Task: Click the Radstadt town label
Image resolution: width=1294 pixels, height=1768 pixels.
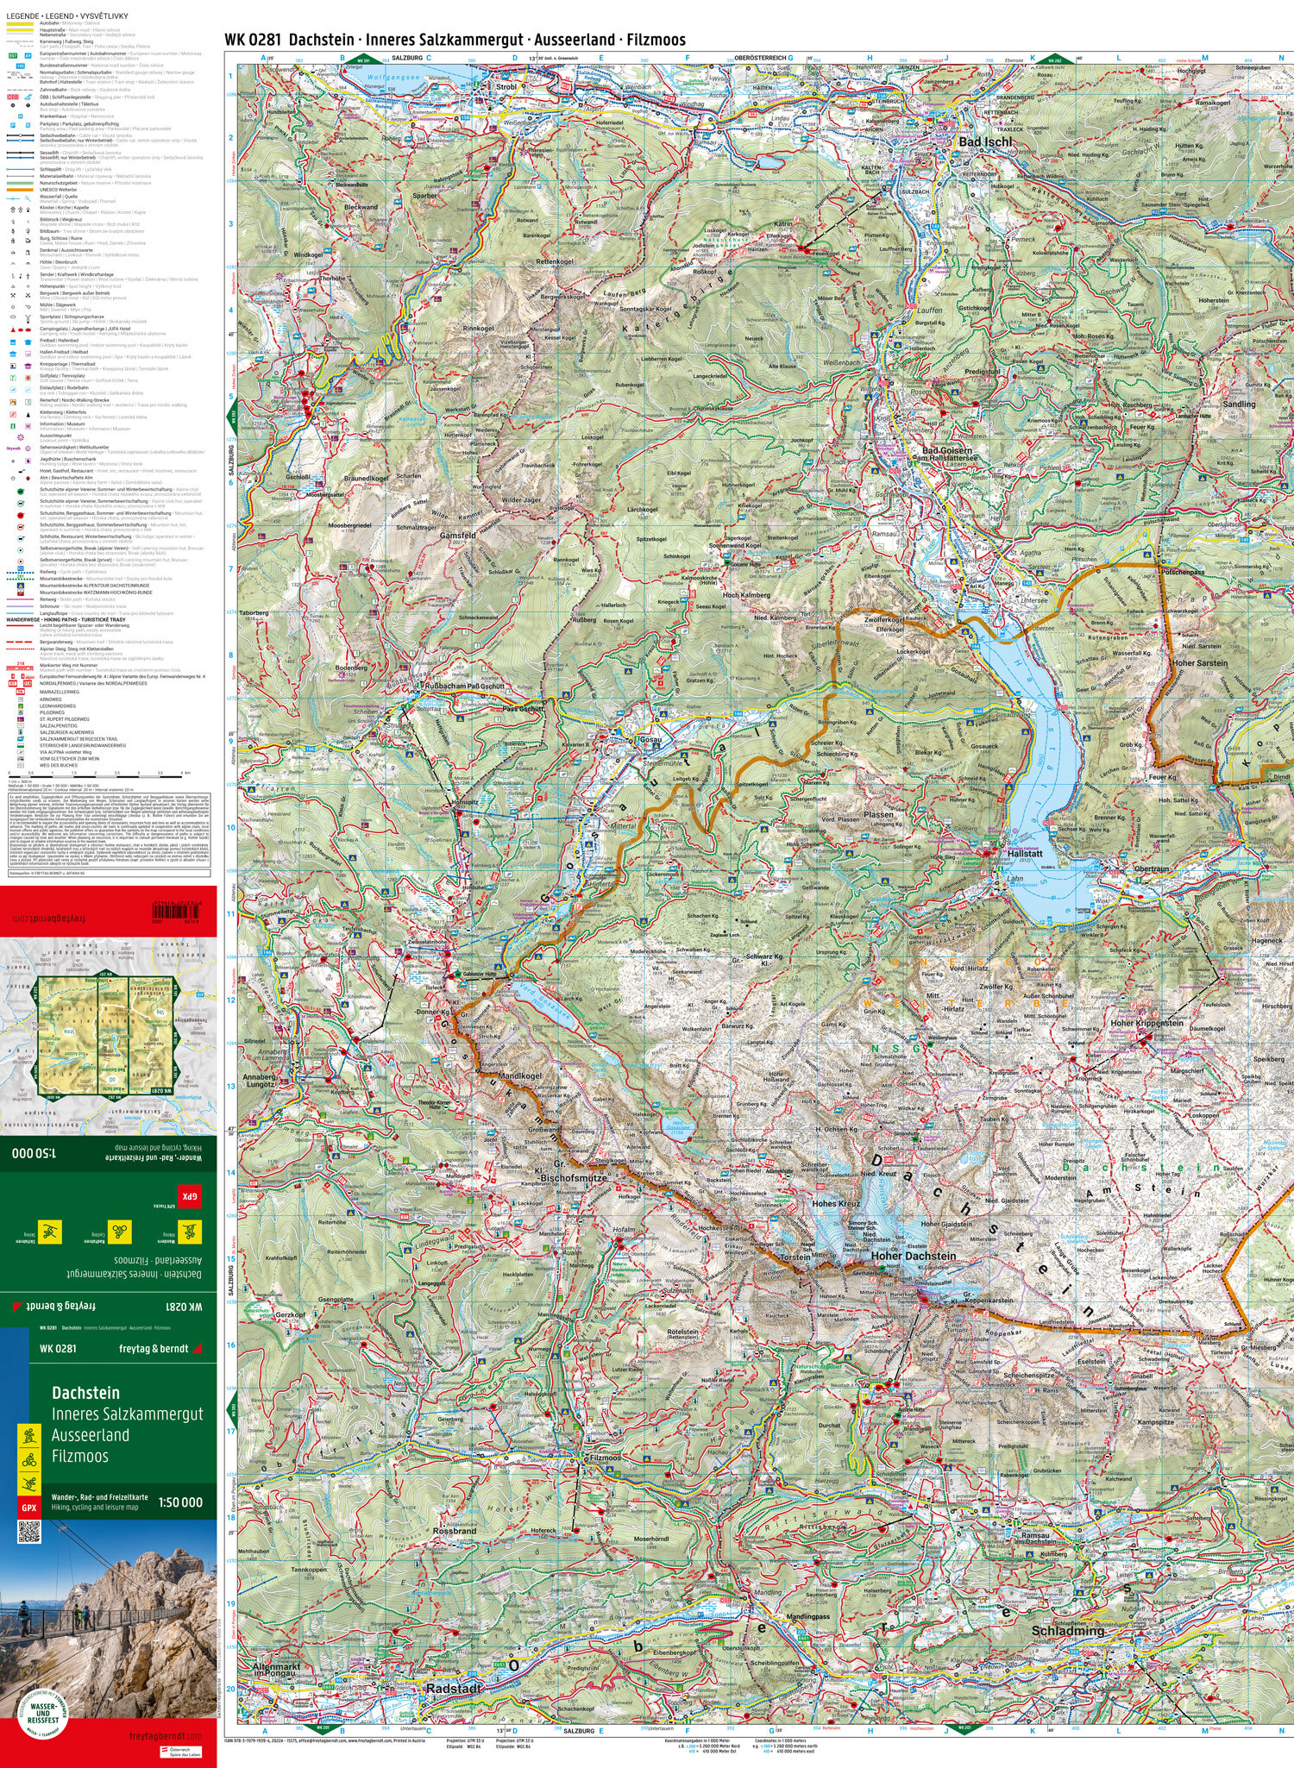Action: click(x=453, y=1688)
